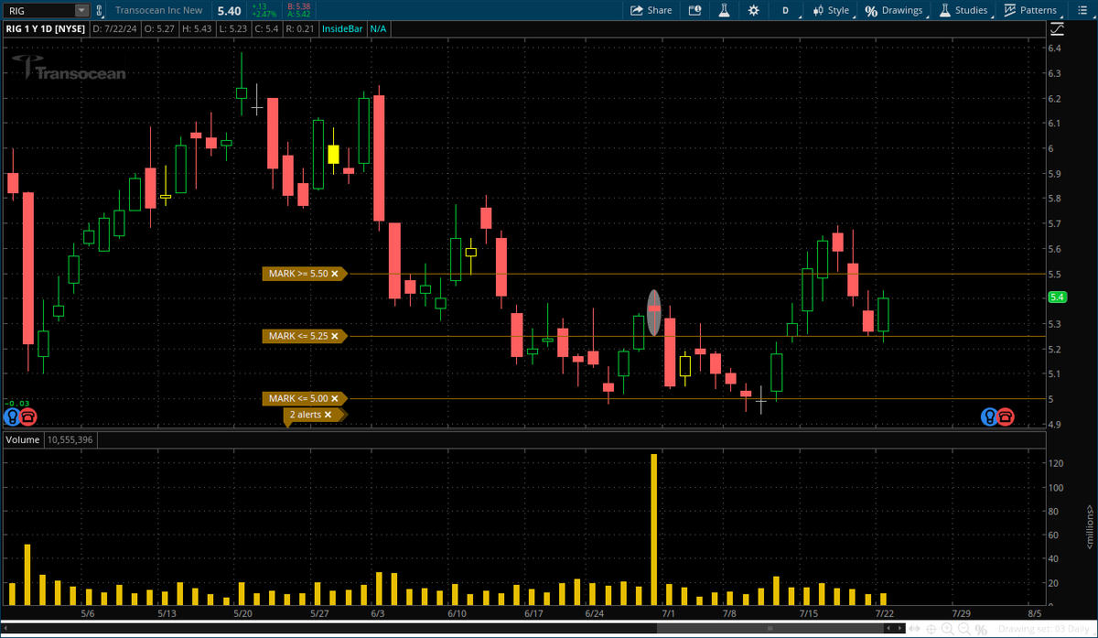Select the MARK >= 5.50 alert label
Screen dimensions: 1098x638
(299, 274)
